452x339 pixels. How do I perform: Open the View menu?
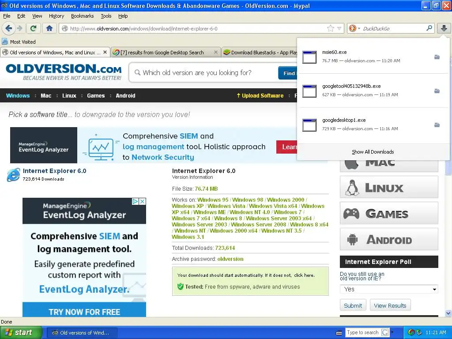37,16
